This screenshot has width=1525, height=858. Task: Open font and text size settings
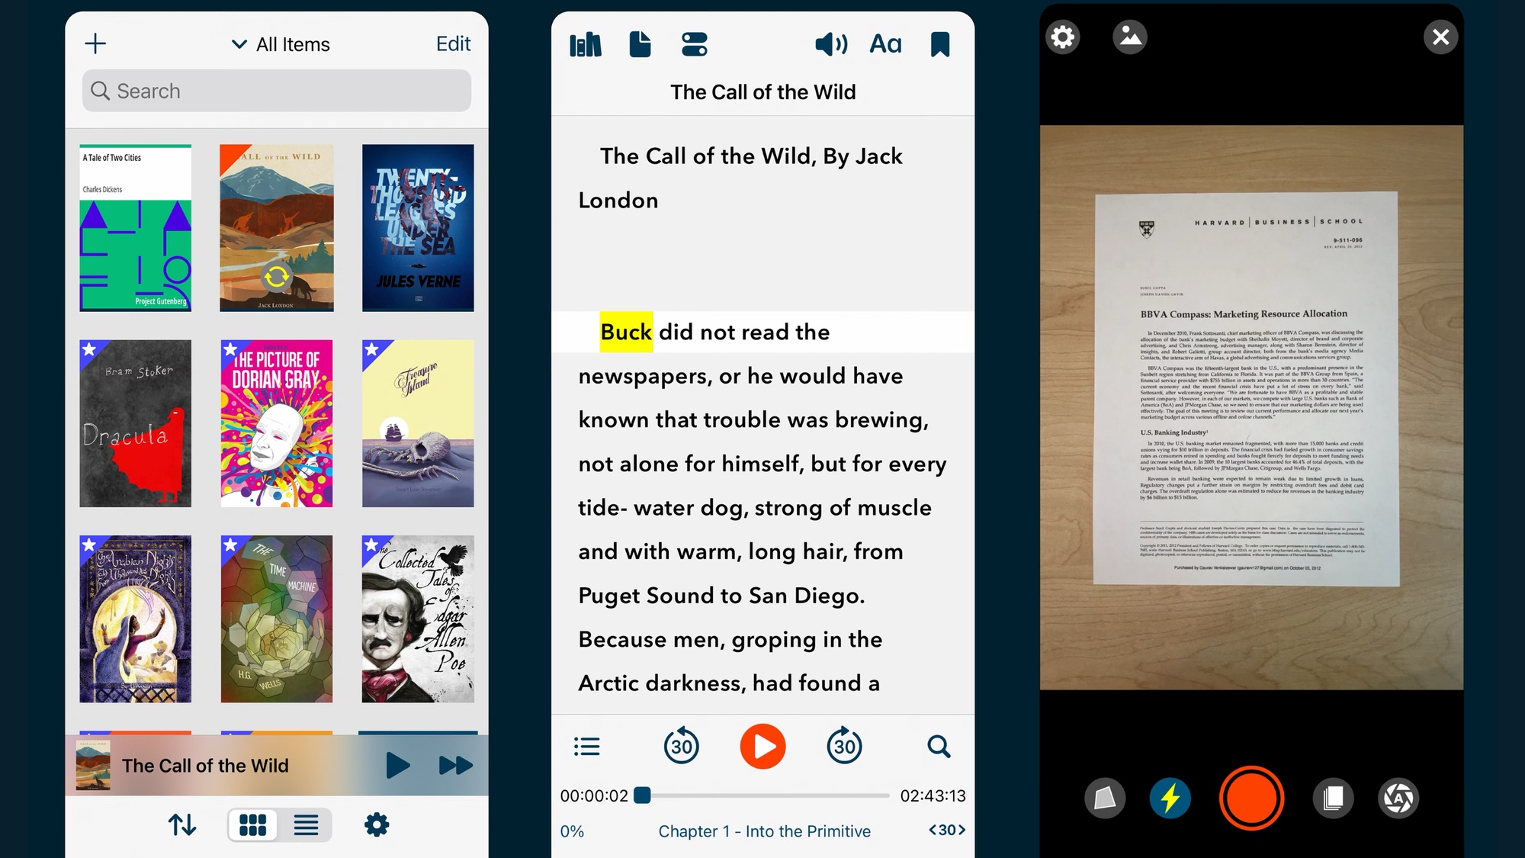pyautogui.click(x=884, y=43)
